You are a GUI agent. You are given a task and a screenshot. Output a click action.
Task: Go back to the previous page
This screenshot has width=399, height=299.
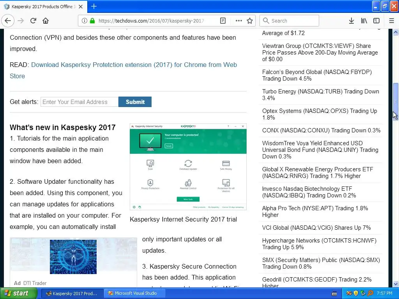[x=8, y=21]
